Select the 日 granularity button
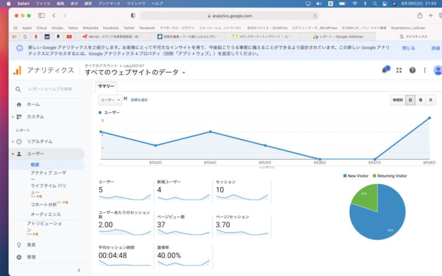The image size is (442, 276). tap(411, 100)
